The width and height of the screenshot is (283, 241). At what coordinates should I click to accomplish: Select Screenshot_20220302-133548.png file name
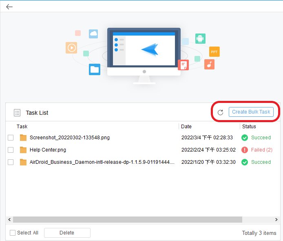70,138
